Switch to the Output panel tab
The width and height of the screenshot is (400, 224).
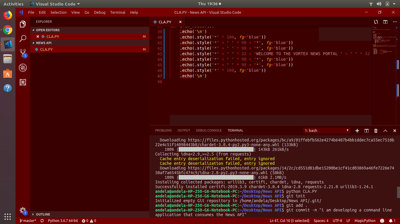point(184,130)
